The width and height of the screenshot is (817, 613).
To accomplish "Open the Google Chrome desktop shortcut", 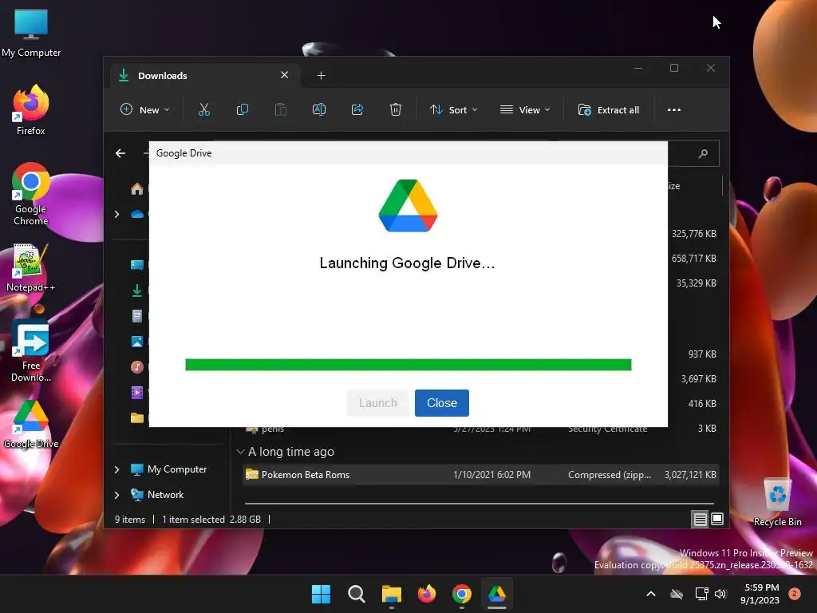I will (x=31, y=195).
